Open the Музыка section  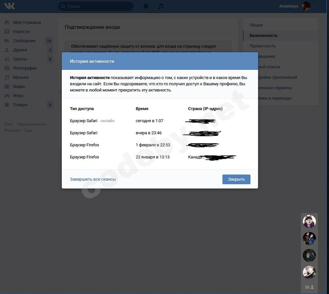(x=21, y=77)
